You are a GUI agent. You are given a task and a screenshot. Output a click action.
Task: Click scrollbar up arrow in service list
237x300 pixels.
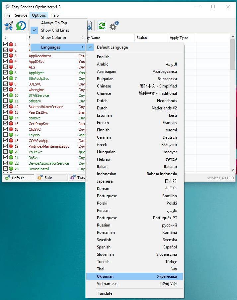(x=233, y=37)
